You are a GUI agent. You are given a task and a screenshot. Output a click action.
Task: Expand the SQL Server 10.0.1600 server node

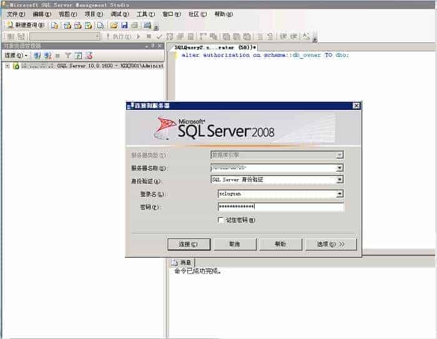coord(7,66)
